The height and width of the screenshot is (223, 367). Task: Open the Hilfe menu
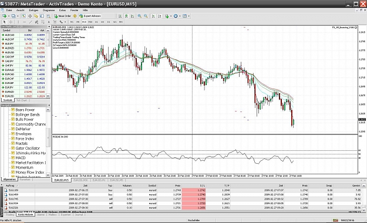tap(85, 11)
